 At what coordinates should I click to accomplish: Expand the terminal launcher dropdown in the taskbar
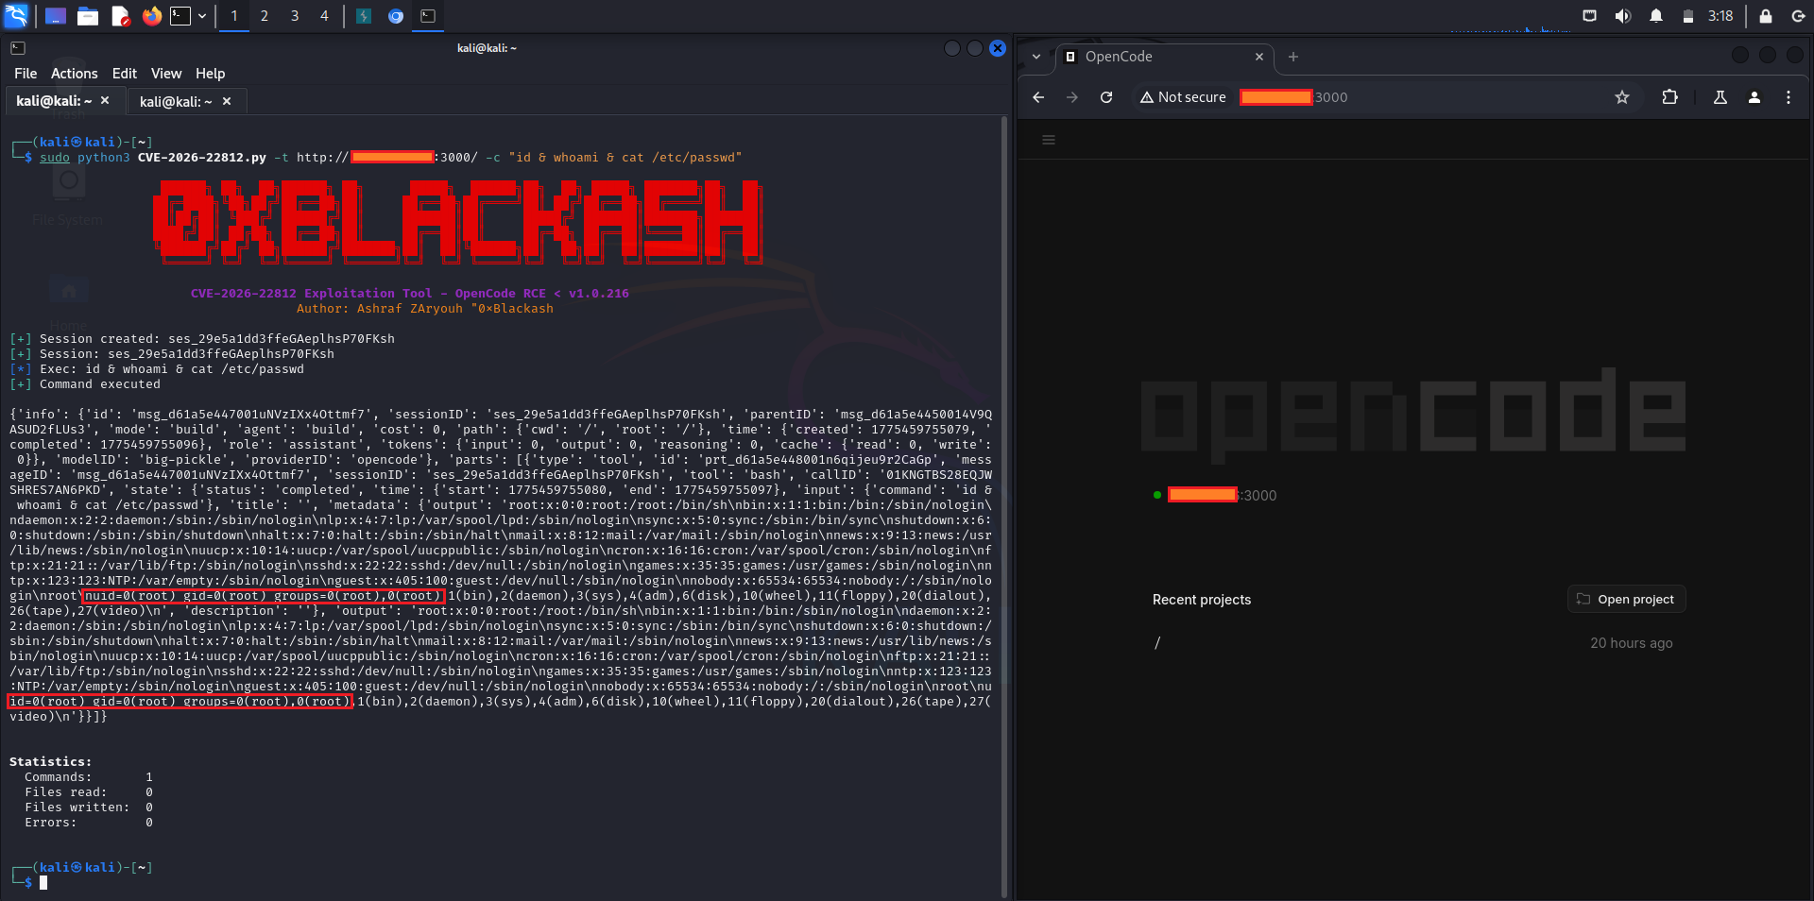(x=201, y=16)
